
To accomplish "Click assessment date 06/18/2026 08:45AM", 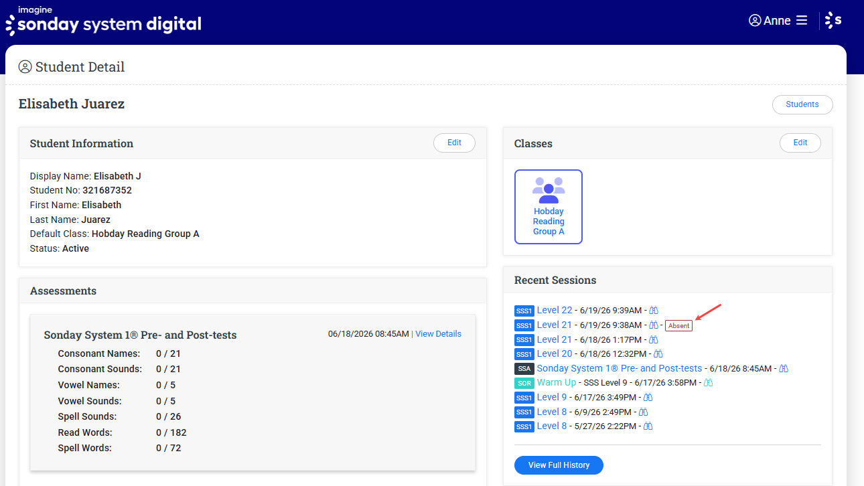I will point(368,334).
